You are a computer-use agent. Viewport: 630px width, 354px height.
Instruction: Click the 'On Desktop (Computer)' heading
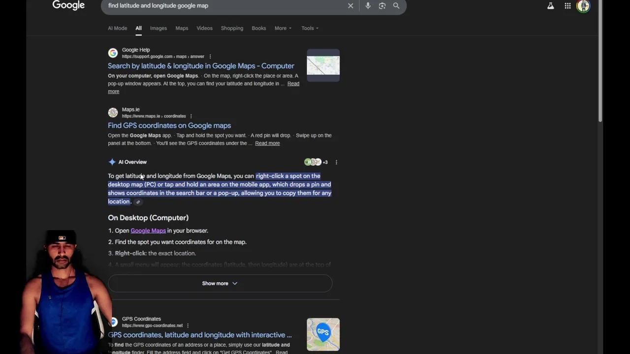148,218
